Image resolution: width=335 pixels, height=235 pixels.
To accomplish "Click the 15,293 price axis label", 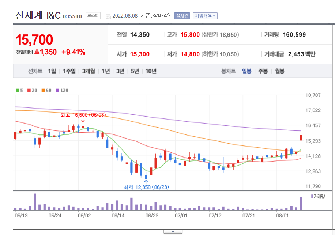I will pyautogui.click(x=313, y=141).
